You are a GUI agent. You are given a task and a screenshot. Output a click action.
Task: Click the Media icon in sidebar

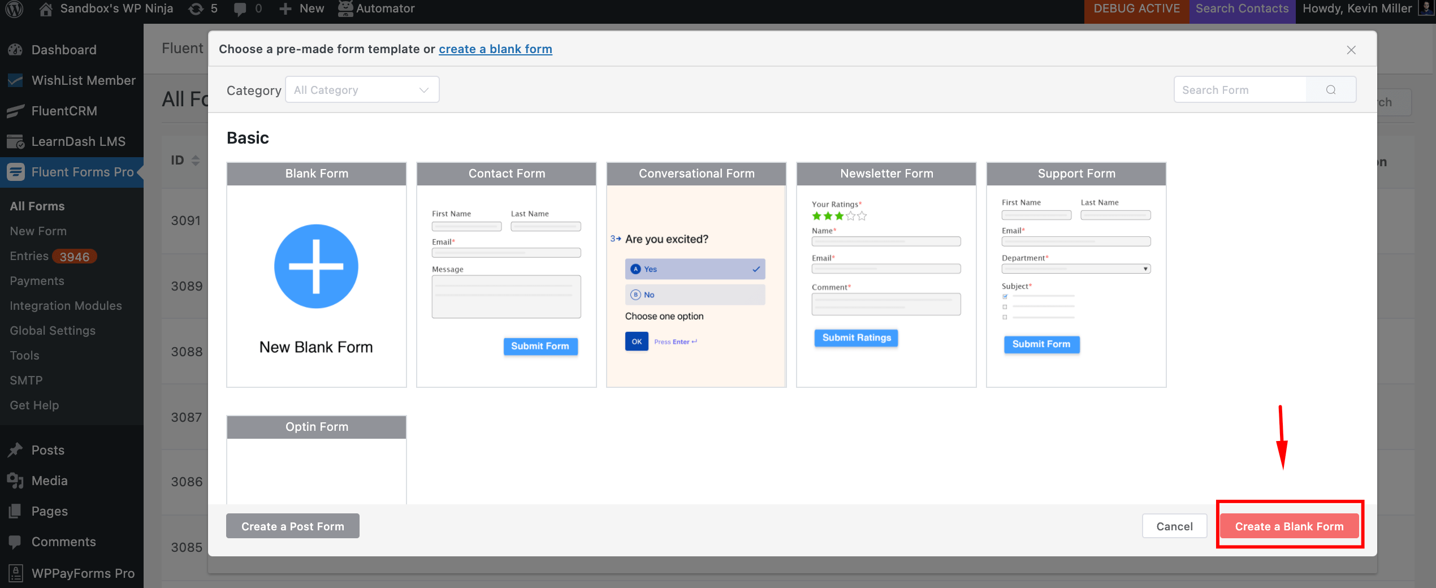tap(15, 481)
